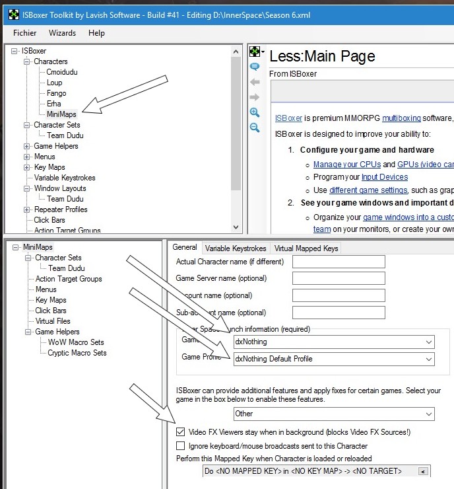454x489 pixels.
Task: Select Virtual Files in lower tree
Action: (53, 321)
